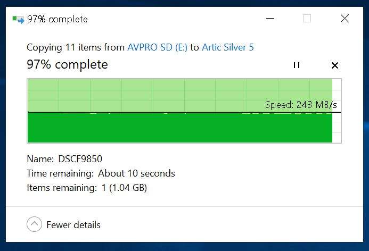Viewport: 369px width, 251px height.
Task: Click the Speed: 243 MB/s label
Action: [301, 105]
